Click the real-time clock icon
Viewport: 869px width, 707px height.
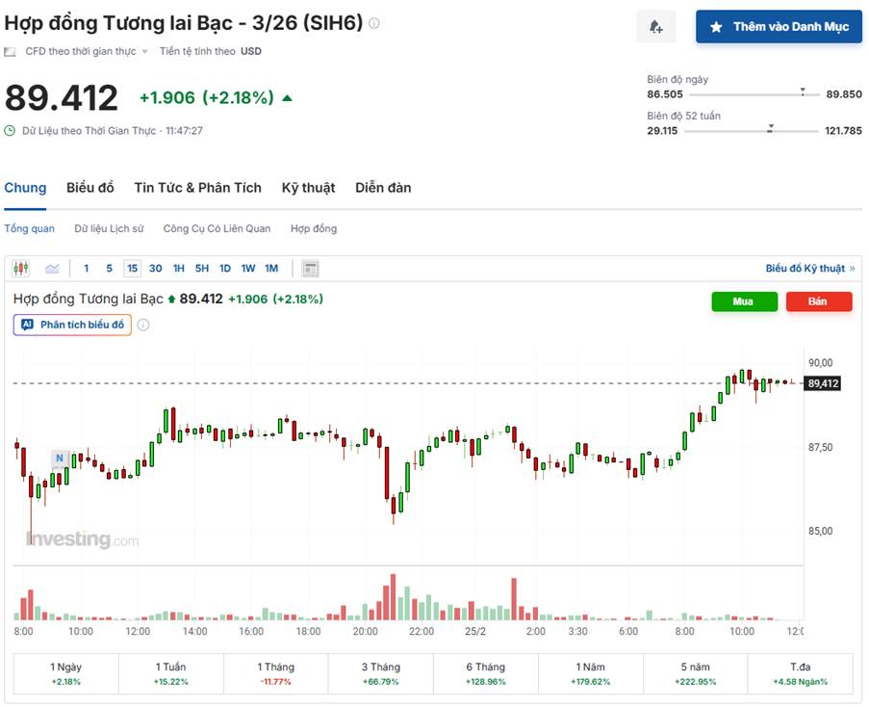click(x=10, y=131)
